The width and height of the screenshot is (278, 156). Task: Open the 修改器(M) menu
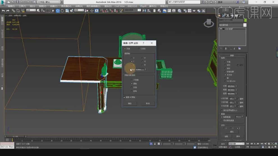pyautogui.click(x=66, y=6)
